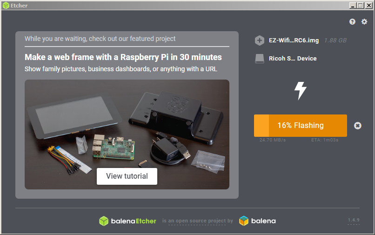Maximize the Etcher window

pyautogui.click(x=361, y=5)
